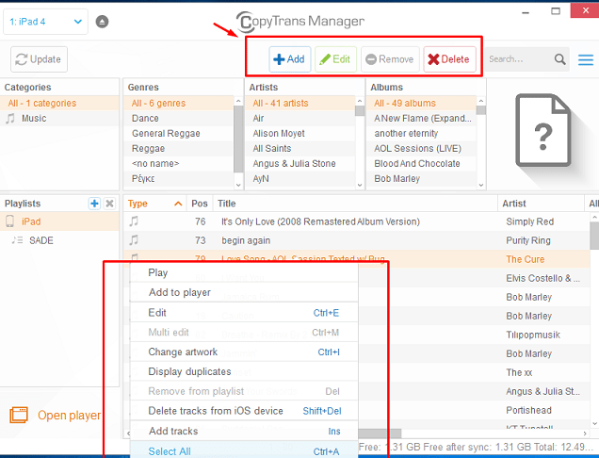Click the red Delete button
The image size is (599, 458).
(x=449, y=59)
